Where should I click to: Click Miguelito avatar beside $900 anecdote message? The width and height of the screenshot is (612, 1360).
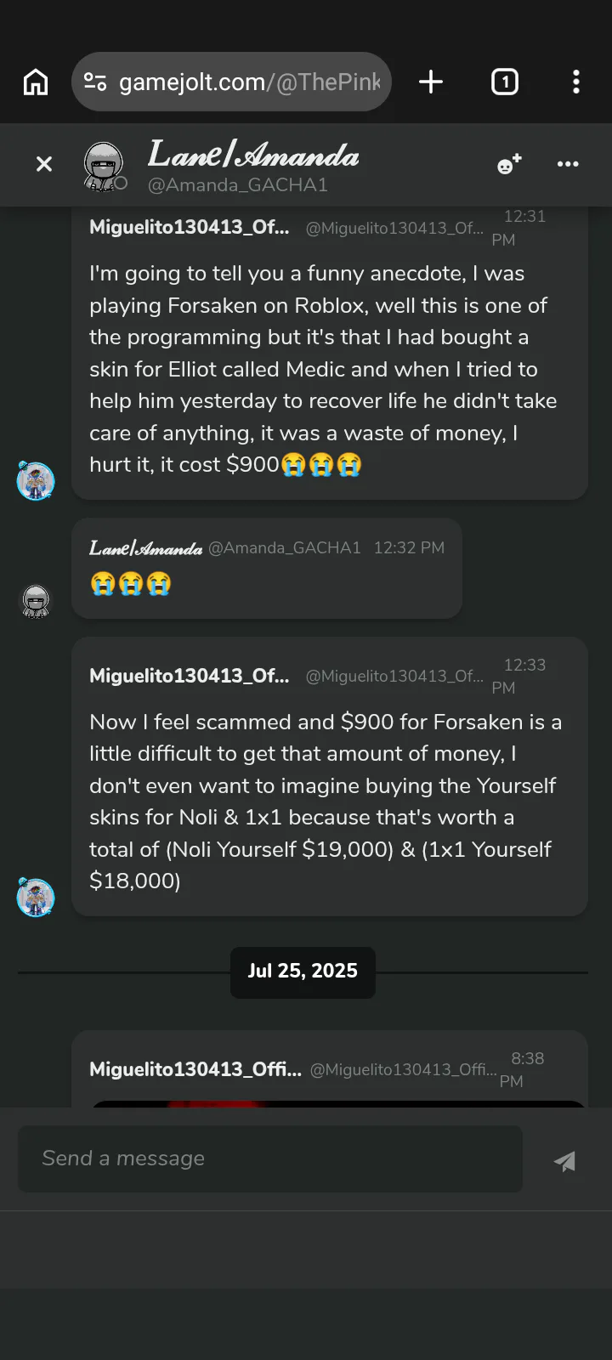click(36, 481)
